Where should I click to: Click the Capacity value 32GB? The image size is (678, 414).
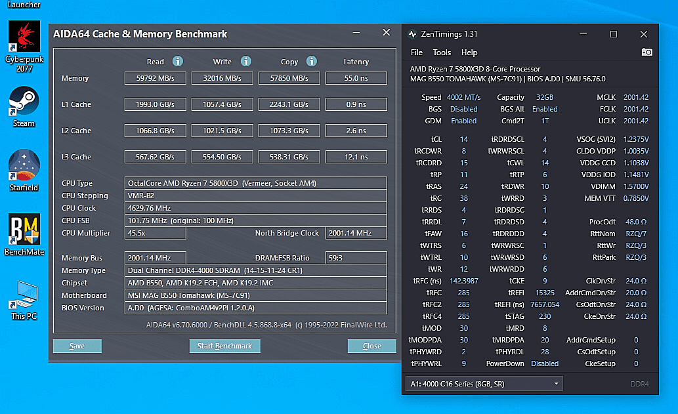click(x=545, y=97)
